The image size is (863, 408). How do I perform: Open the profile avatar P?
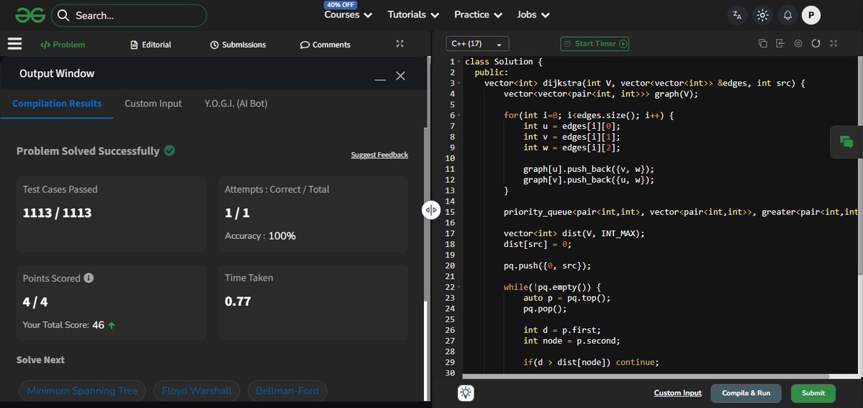811,15
